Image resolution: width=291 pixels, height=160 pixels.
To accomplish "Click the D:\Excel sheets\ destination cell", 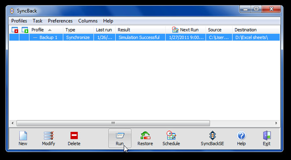I will (x=256, y=37).
